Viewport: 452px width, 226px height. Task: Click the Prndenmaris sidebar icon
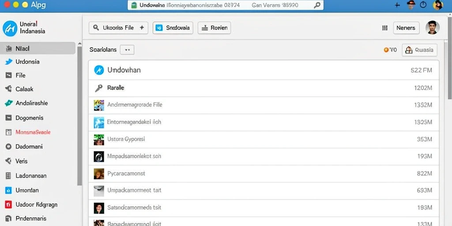9,218
